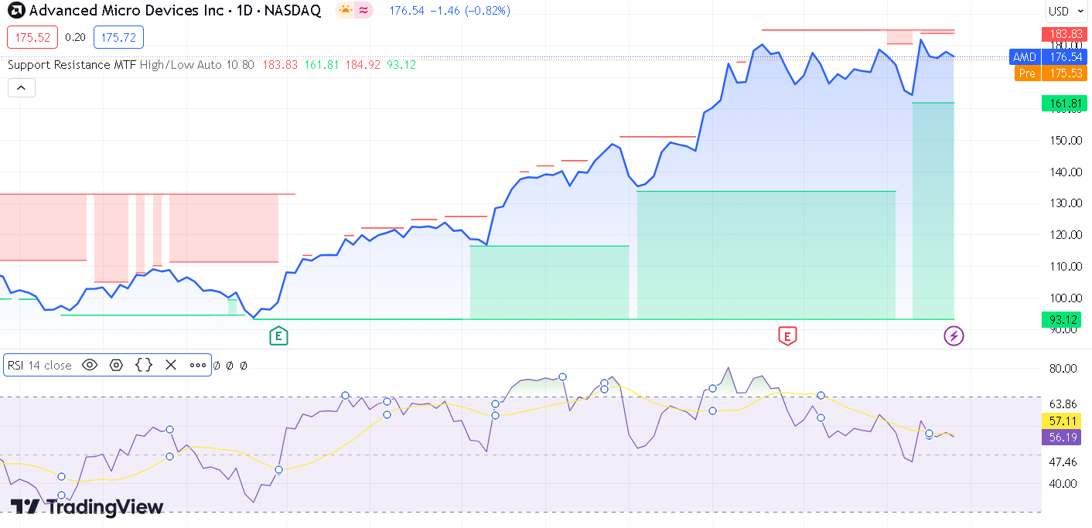The image size is (1092, 528).
Task: Click the Advanced Micro Devices Inc title
Action: point(127,11)
